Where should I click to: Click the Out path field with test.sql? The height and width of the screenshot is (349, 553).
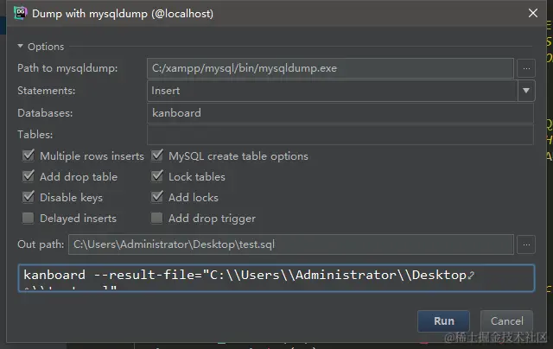[291, 244]
